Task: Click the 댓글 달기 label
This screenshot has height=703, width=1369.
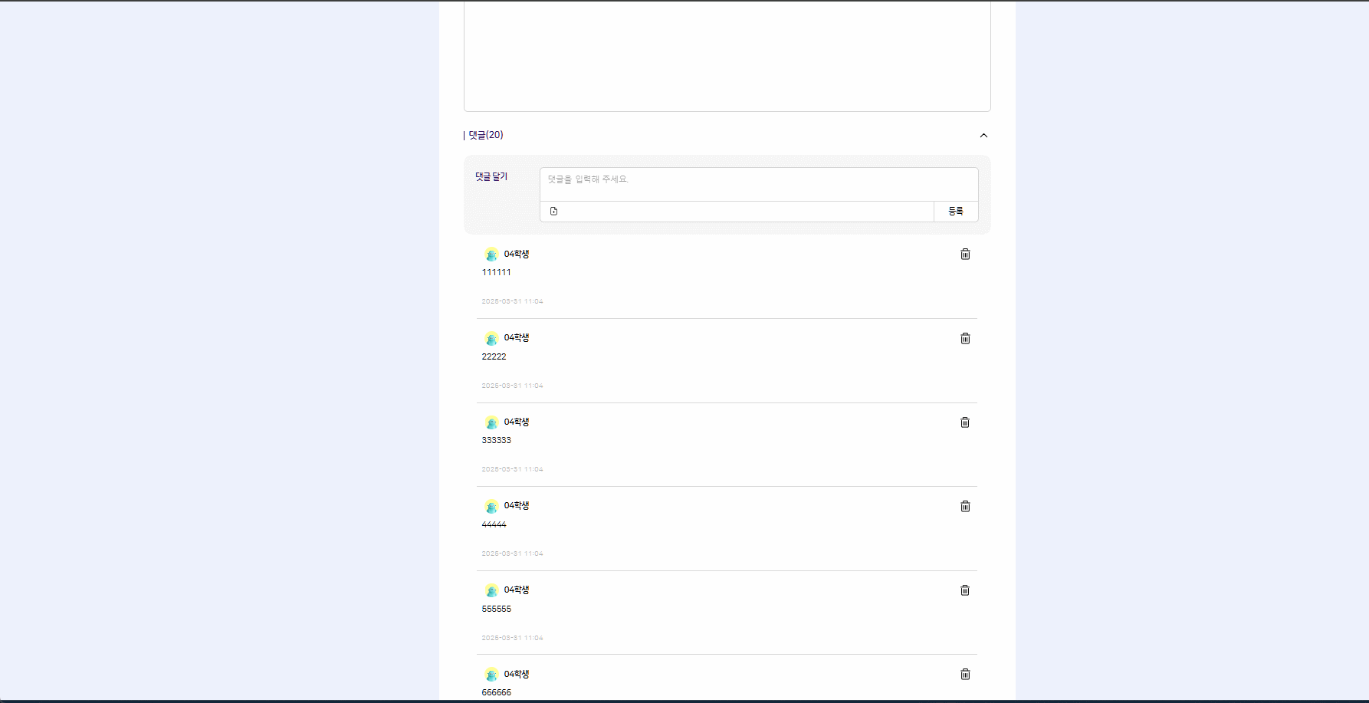Action: 491,176
